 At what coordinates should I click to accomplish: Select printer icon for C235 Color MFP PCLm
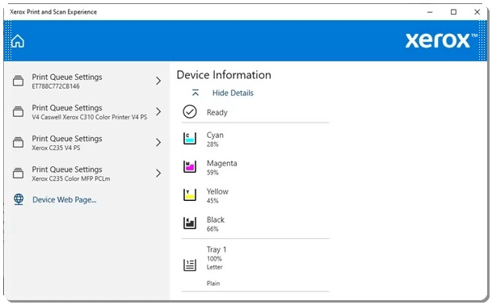[19, 173]
